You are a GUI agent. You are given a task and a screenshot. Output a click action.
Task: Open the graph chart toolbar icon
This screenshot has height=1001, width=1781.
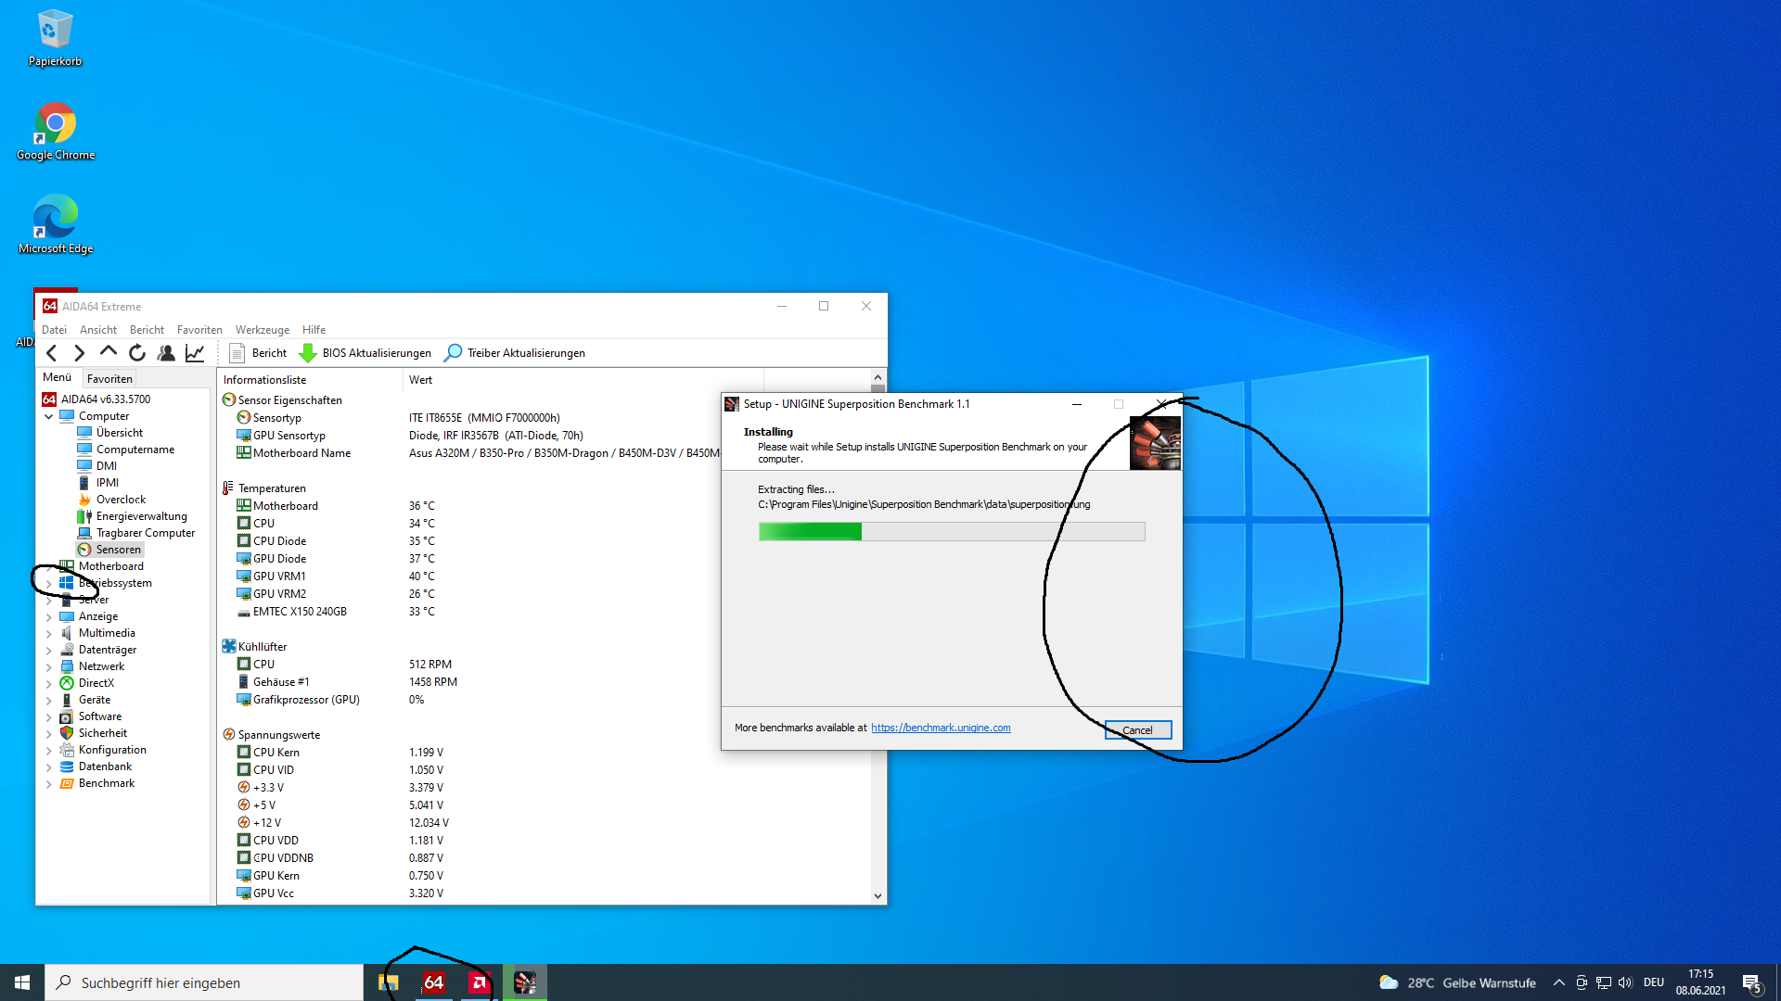coord(195,353)
